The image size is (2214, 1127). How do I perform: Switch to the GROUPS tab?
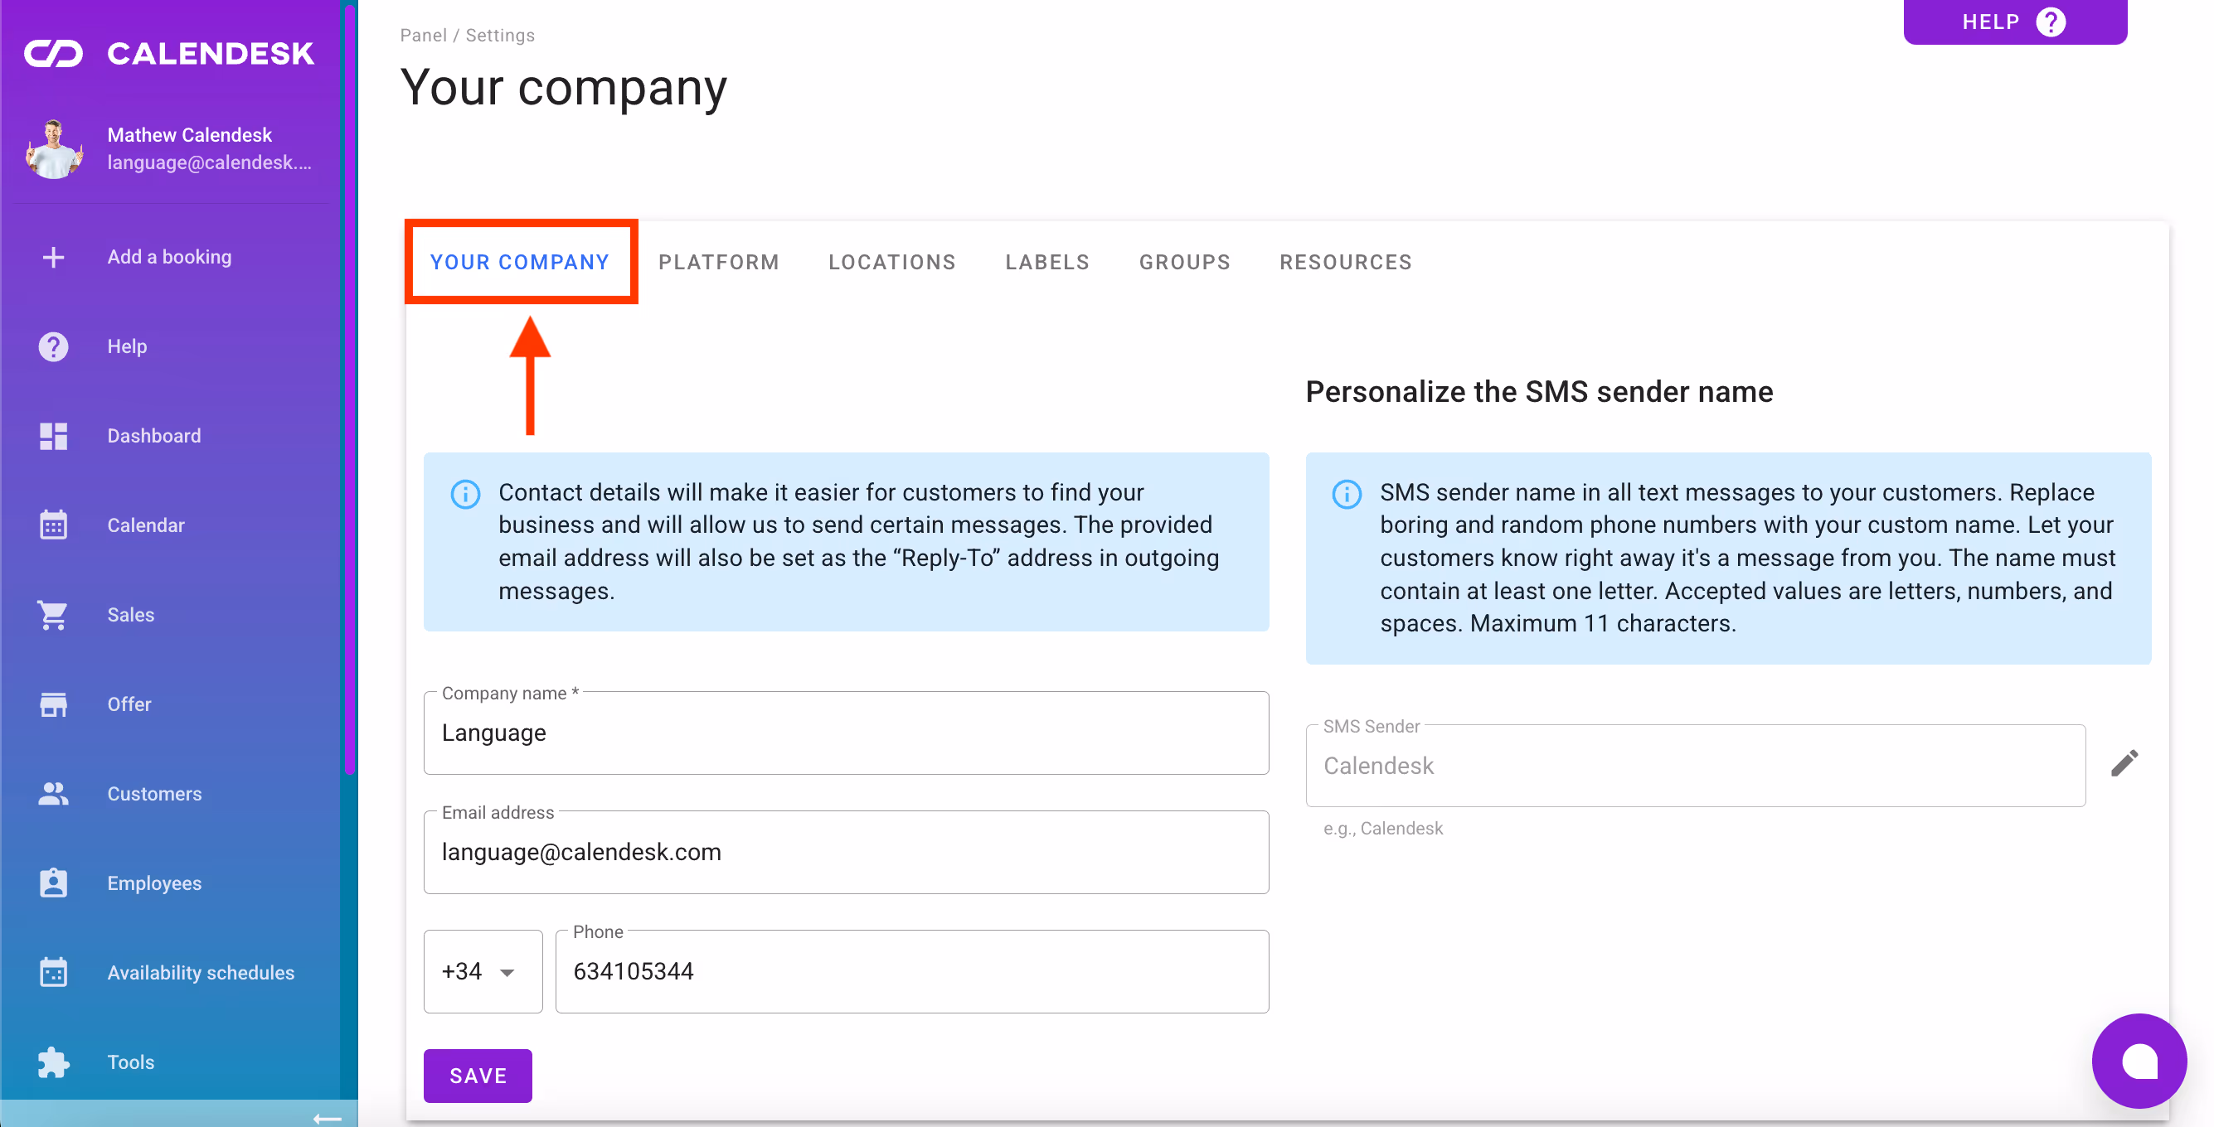click(x=1184, y=262)
